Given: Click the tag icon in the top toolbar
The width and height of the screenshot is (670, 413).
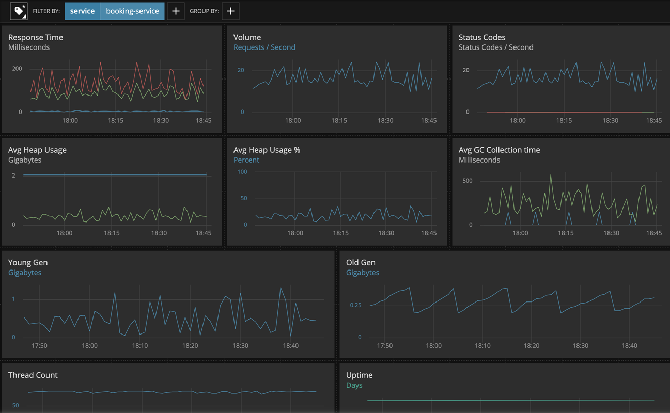Looking at the screenshot, I should coord(19,11).
